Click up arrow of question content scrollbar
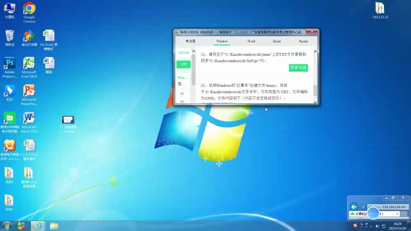This screenshot has height=231, width=411. click(x=315, y=51)
